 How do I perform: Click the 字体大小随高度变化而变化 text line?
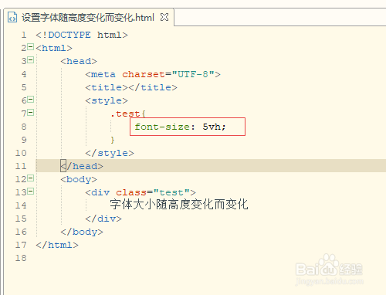click(179, 205)
